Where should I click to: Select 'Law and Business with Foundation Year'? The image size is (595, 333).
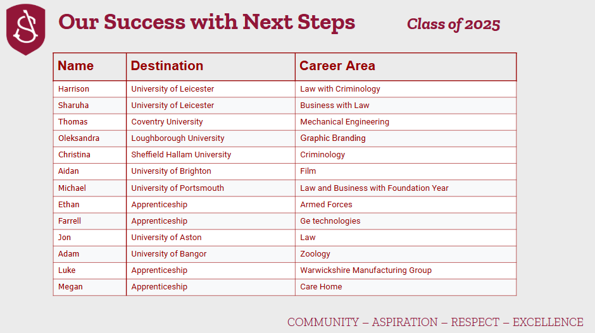[374, 188]
